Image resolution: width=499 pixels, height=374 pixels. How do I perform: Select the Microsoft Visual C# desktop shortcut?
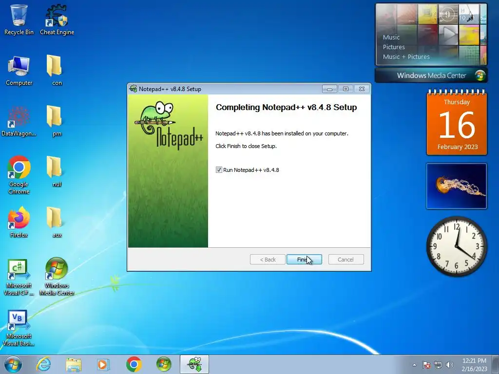point(19,277)
